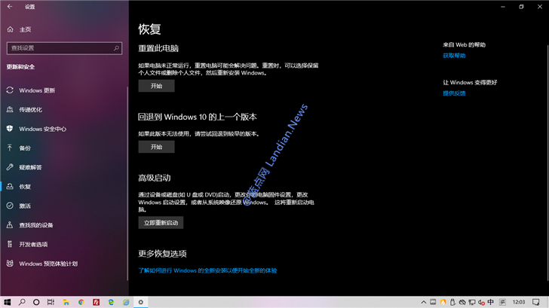Select Windows 预览体验计划 item
Image resolution: width=549 pixels, height=308 pixels.
click(x=48, y=264)
